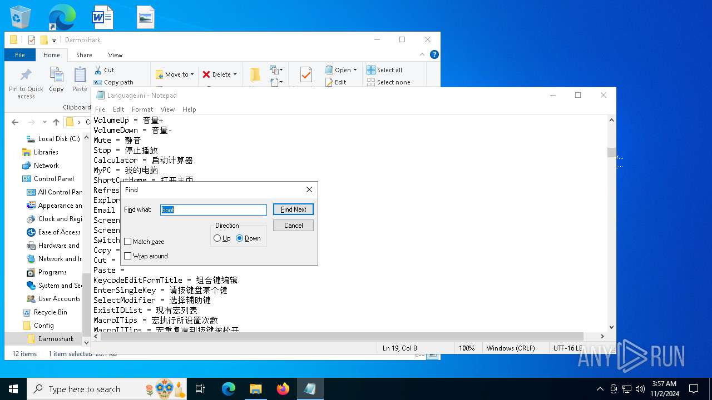Screen dimensions: 712x400
Task: Enable the Match case checkbox
Action: pyautogui.click(x=128, y=242)
